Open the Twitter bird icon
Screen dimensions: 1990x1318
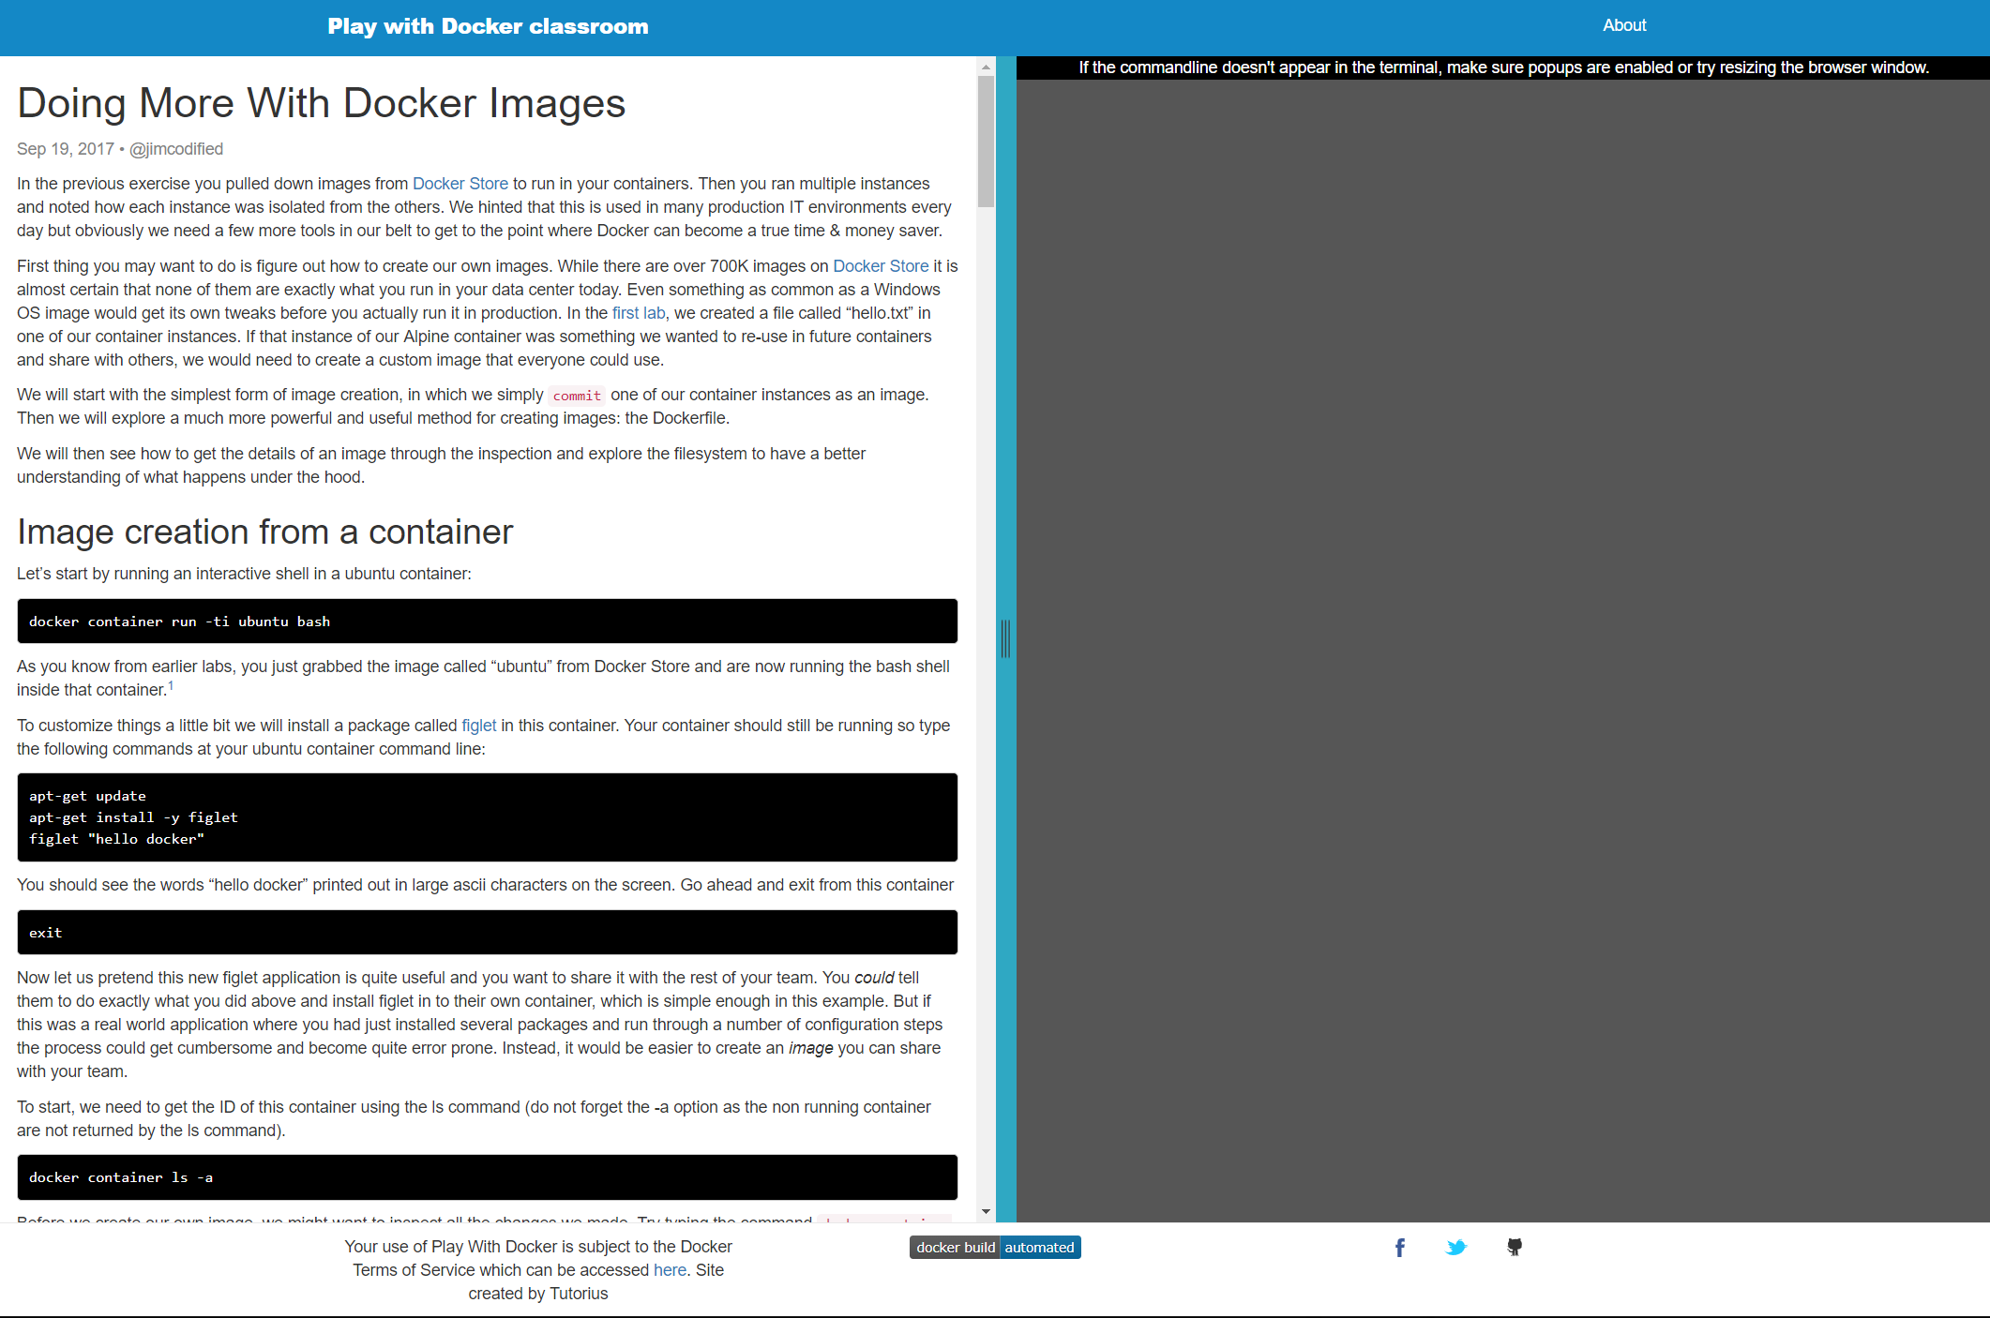[1456, 1248]
